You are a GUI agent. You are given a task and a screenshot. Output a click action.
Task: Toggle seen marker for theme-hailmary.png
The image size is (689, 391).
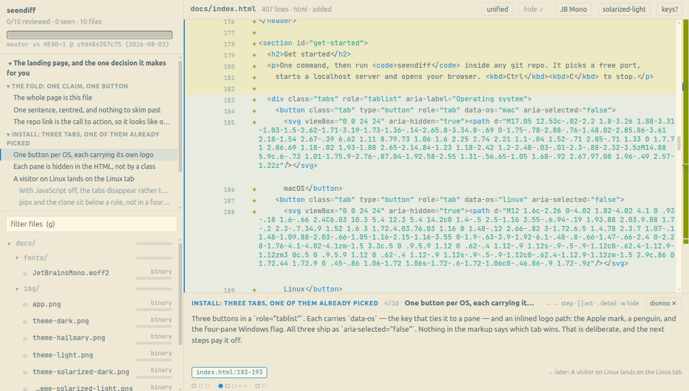25,338
